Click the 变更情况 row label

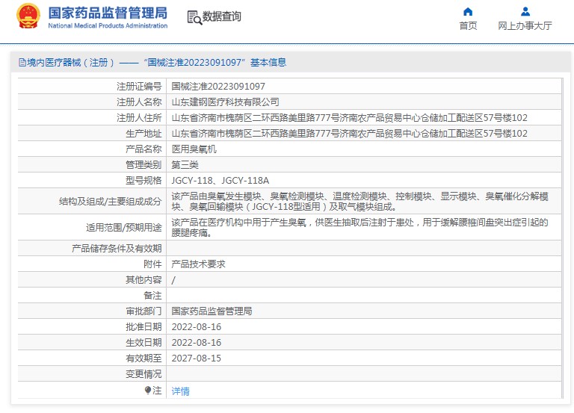[143, 374]
